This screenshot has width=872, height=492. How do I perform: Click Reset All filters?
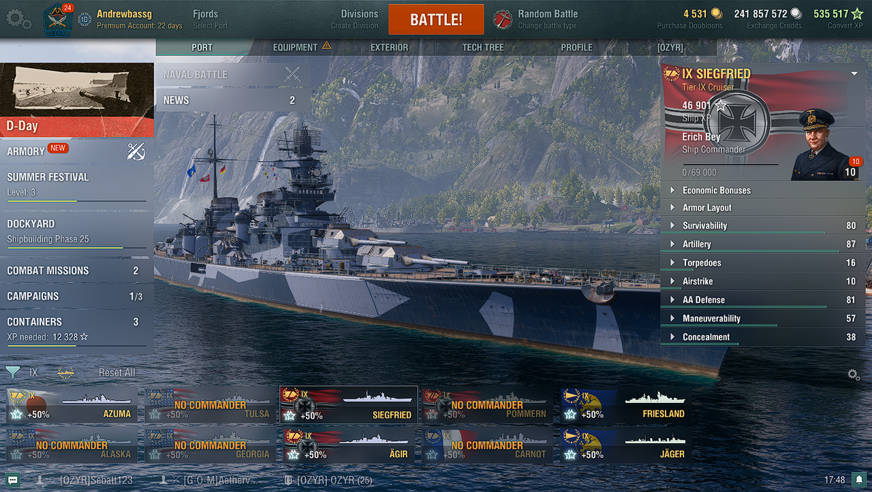point(117,372)
